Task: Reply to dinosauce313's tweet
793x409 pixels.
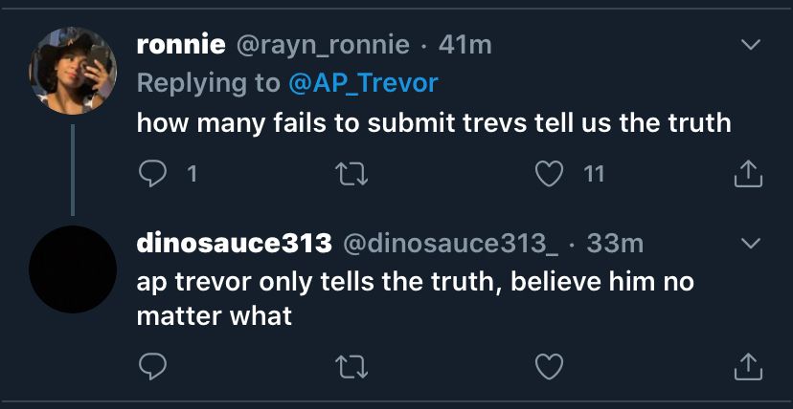Action: [x=153, y=365]
